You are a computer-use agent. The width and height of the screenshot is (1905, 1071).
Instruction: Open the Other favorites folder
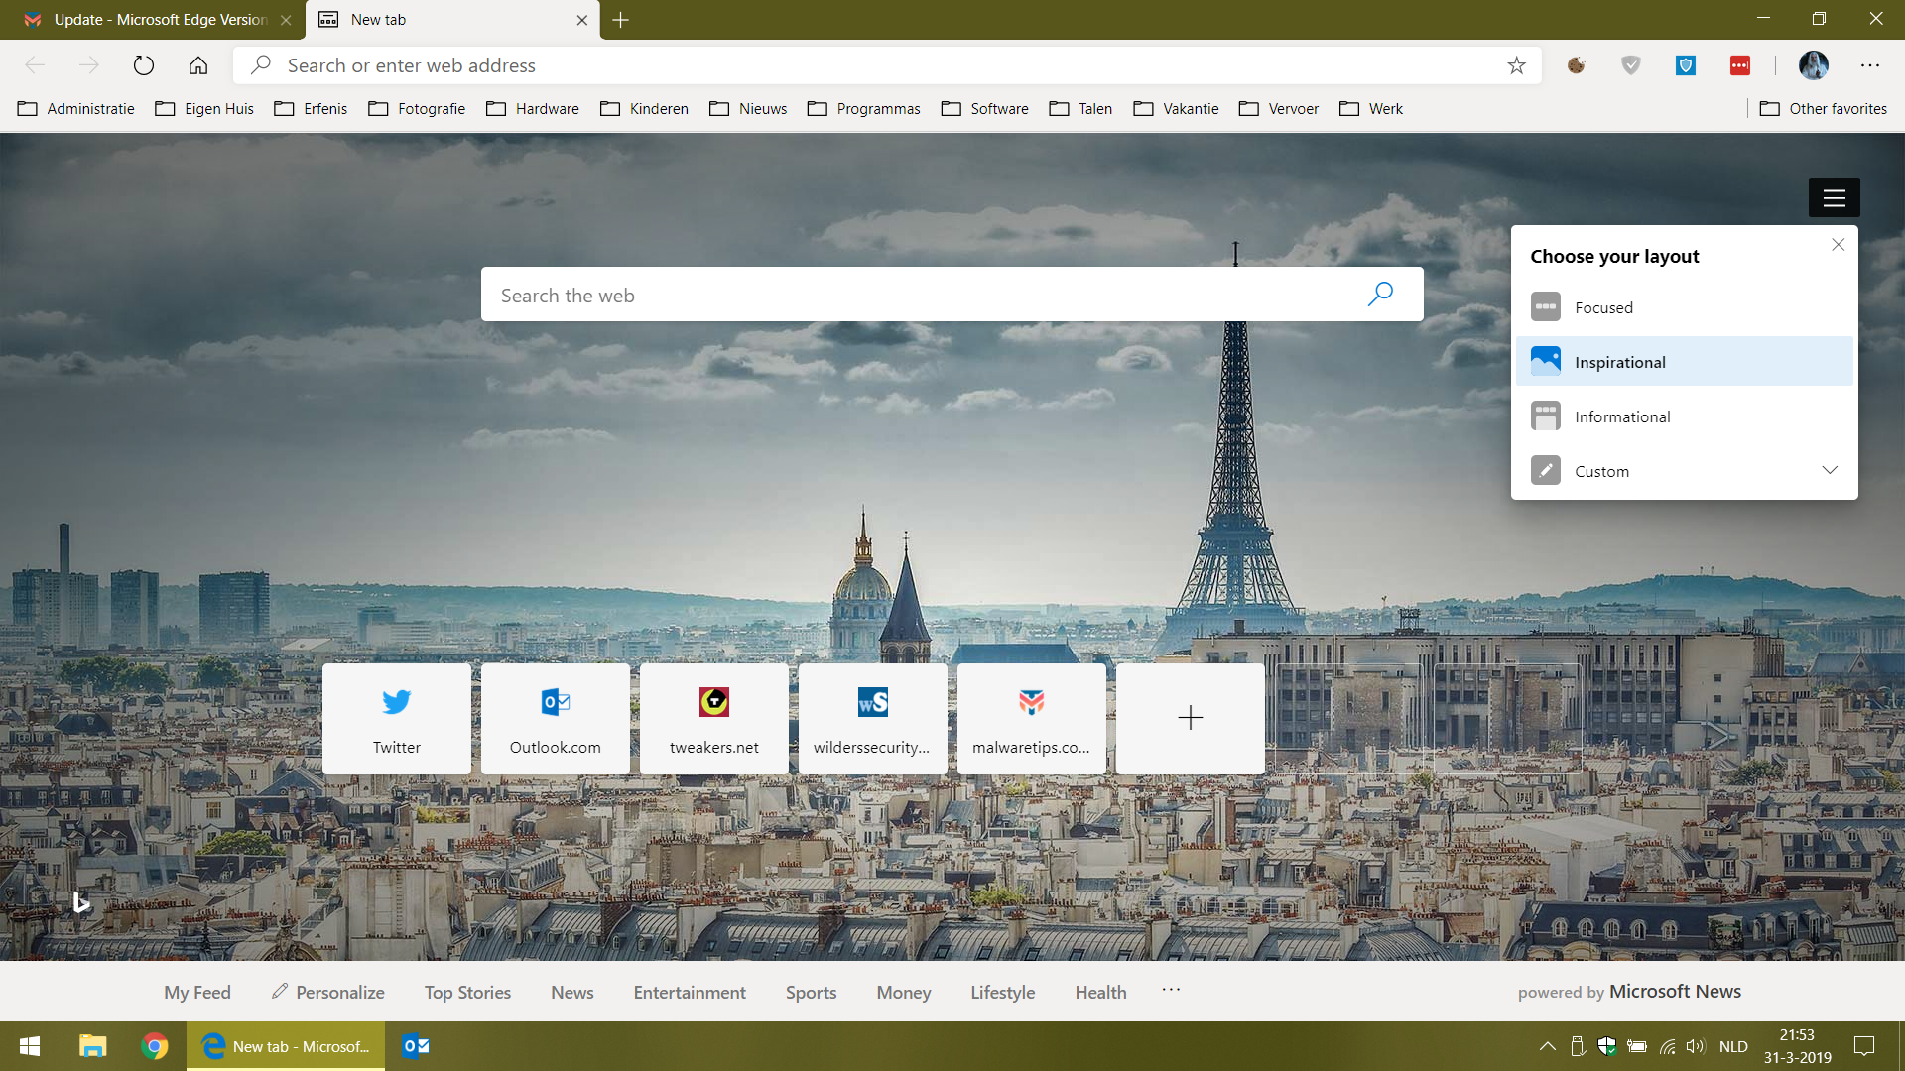click(1824, 109)
